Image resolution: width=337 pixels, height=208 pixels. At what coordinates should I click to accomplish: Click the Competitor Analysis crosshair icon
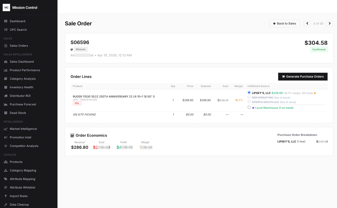point(6,146)
